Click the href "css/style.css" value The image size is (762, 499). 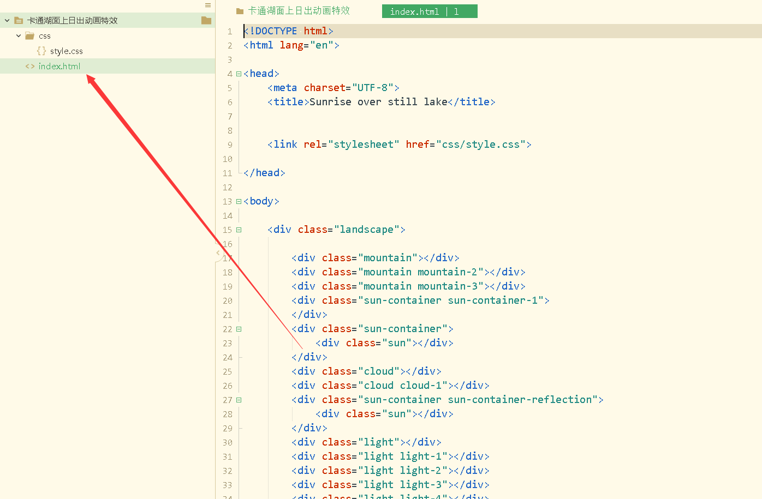click(481, 145)
